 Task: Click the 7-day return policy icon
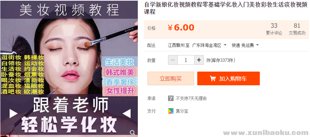pos(170,98)
